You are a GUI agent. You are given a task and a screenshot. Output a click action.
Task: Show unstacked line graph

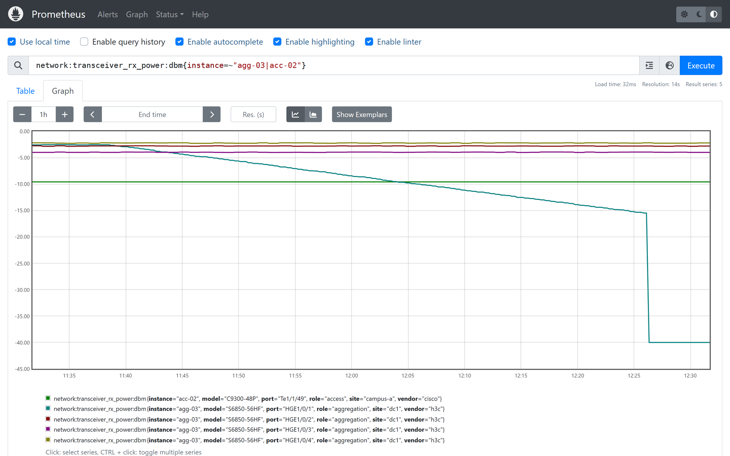pyautogui.click(x=295, y=114)
